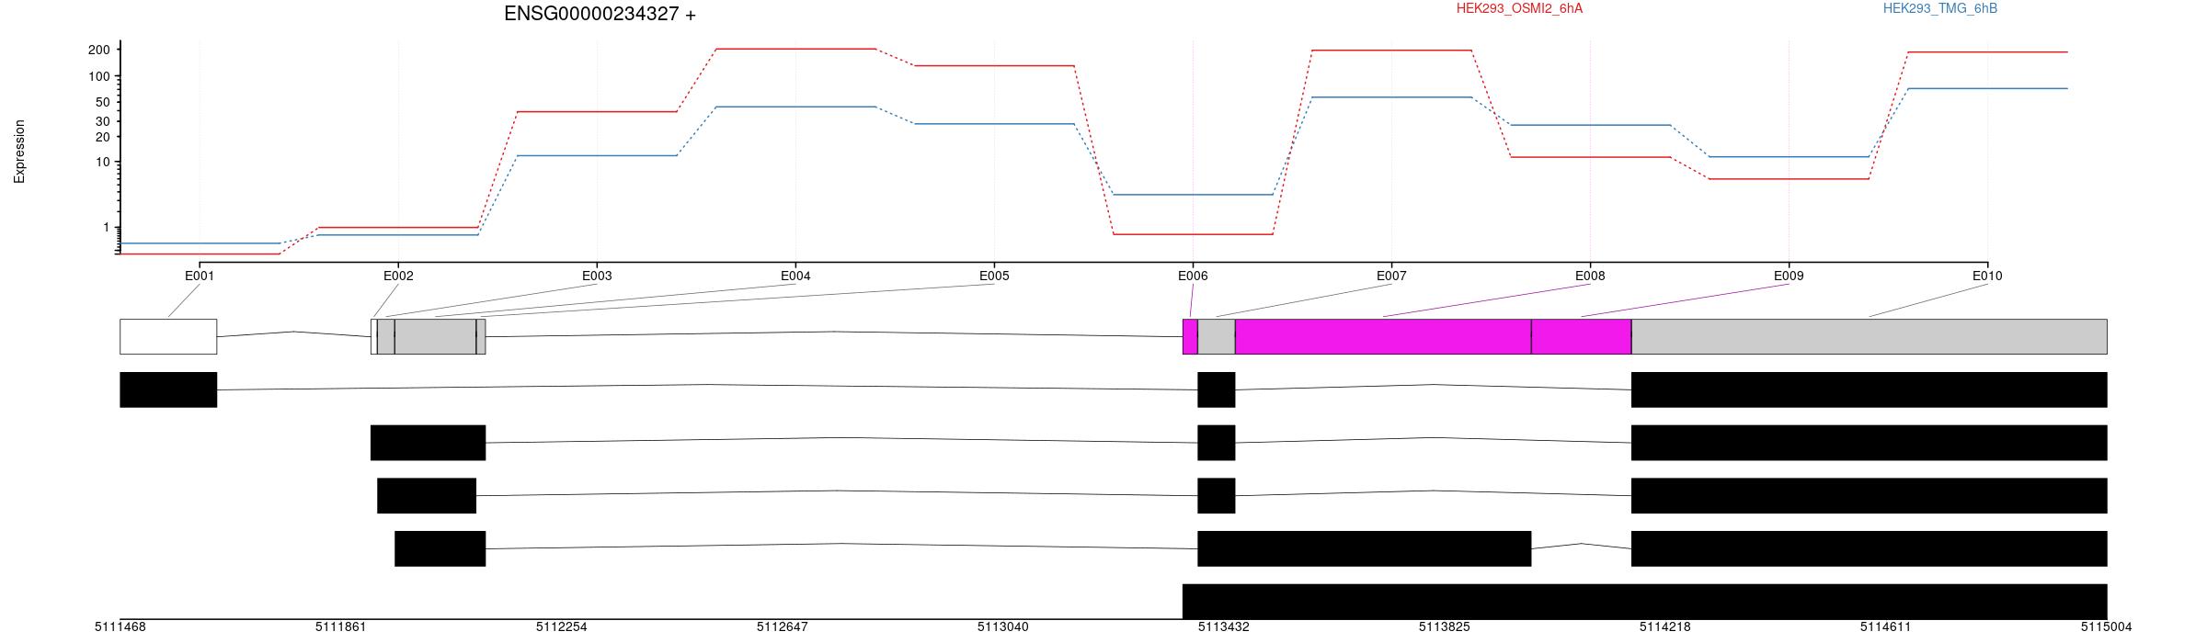Click the large gray E010 exon block in gene model

click(x=1870, y=336)
